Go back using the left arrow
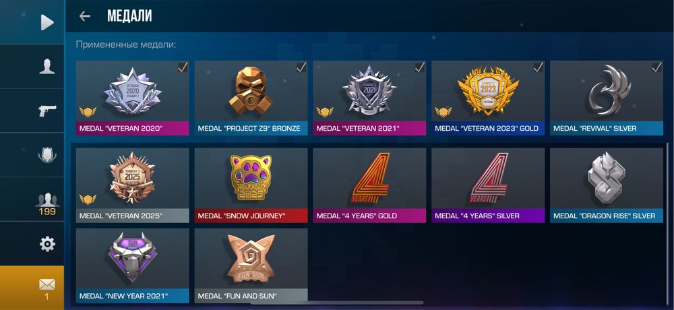 click(x=85, y=16)
